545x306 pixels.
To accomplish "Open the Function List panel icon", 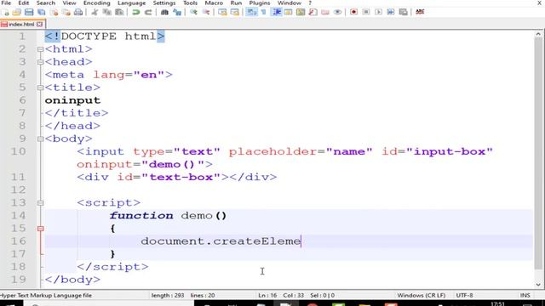I will tap(313, 12).
